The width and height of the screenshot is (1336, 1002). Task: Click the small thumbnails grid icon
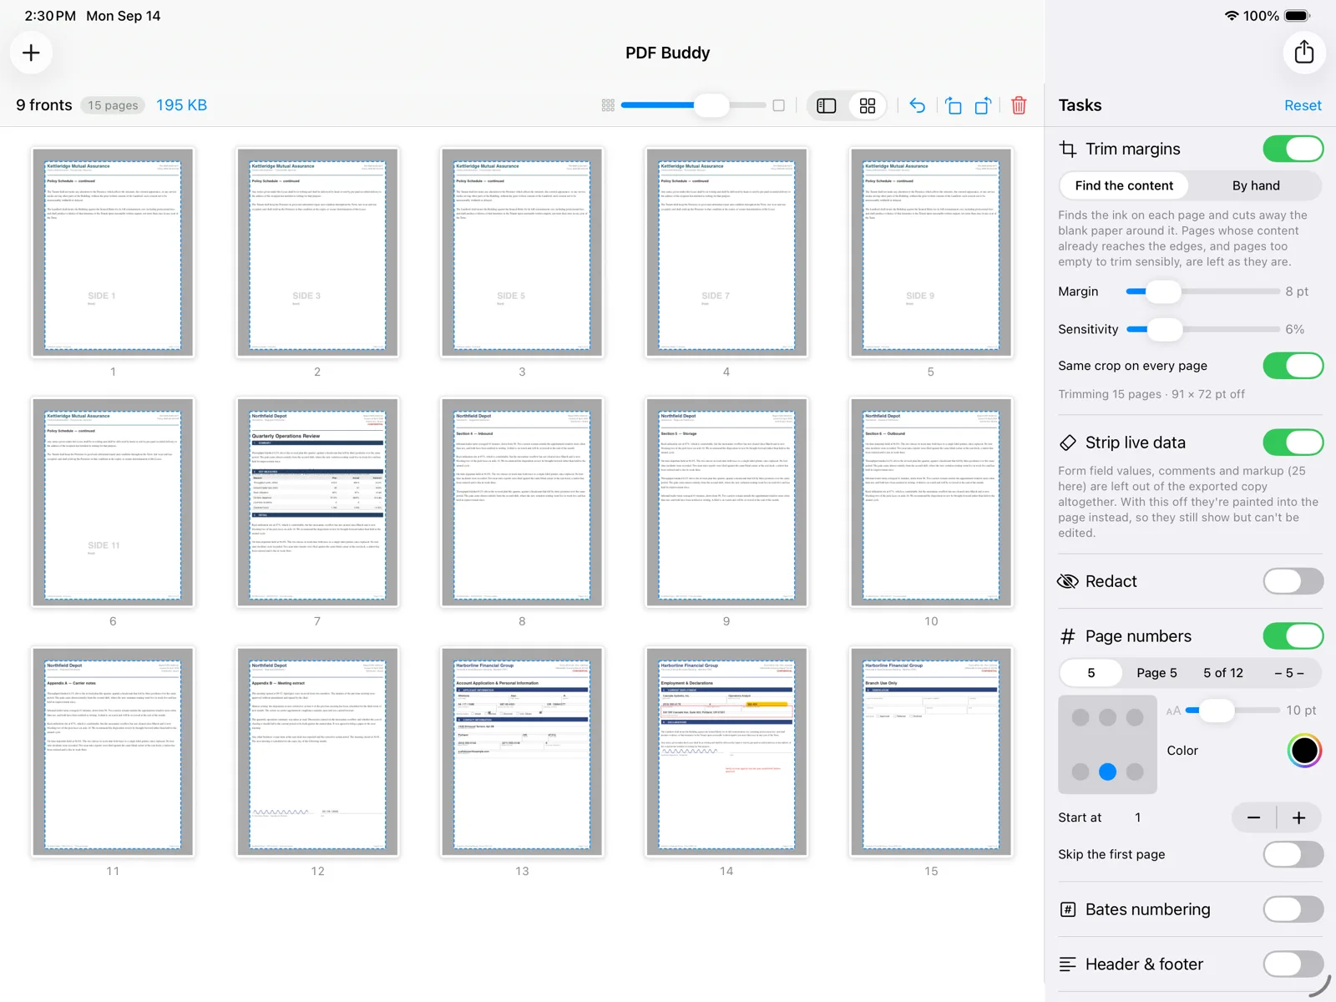click(x=608, y=105)
